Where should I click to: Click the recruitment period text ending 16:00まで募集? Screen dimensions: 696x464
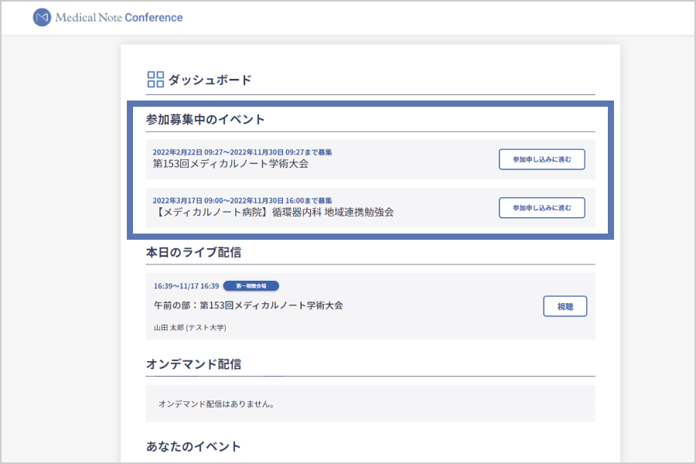click(x=242, y=201)
